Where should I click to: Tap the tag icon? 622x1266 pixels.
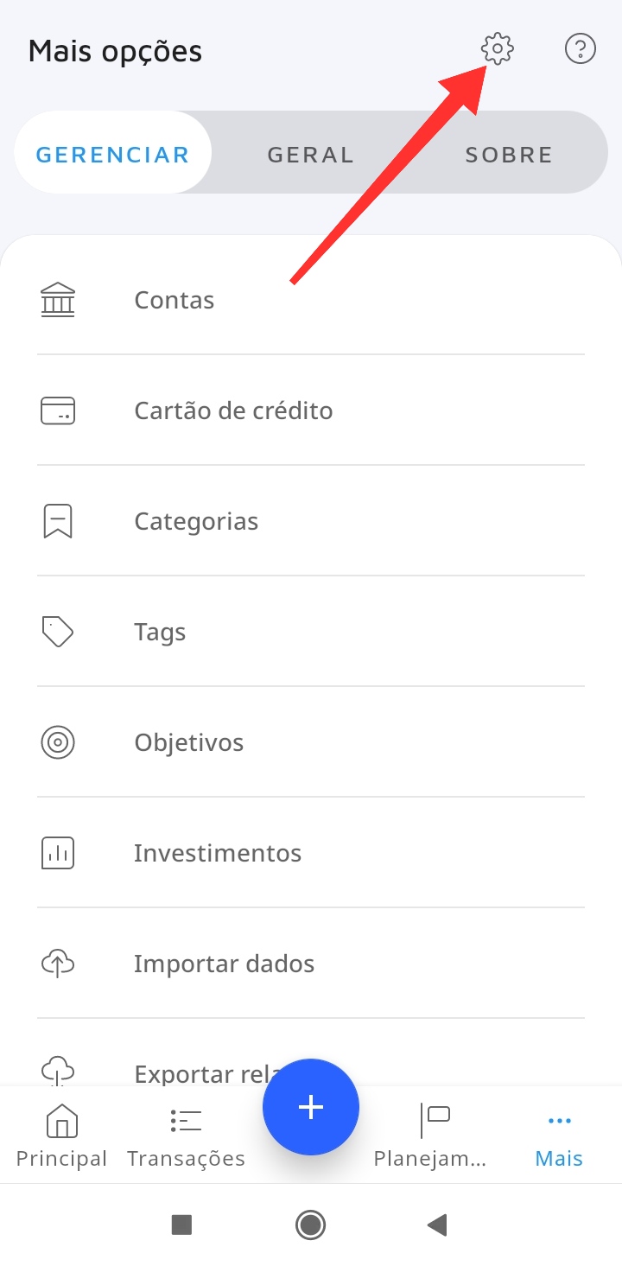click(58, 632)
